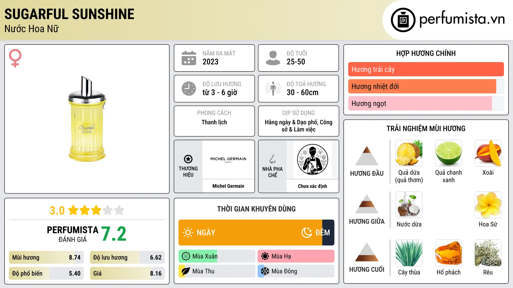Click the snowflake icon for Mùa Đông

pos(265,271)
